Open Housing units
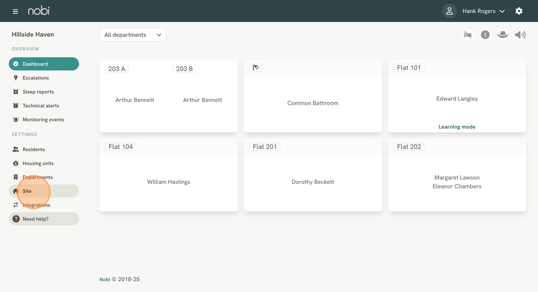This screenshot has width=538, height=292. coord(38,163)
